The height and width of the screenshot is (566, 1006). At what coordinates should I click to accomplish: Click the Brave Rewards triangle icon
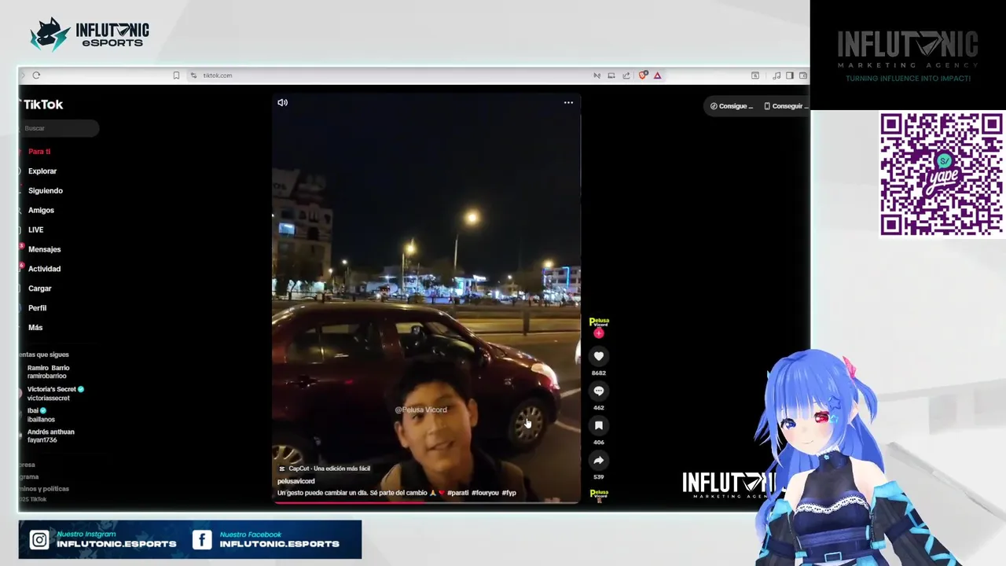[657, 75]
